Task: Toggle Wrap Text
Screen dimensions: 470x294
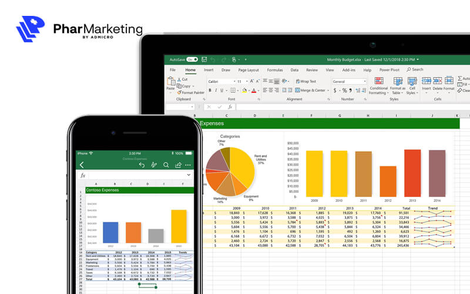Action: pos(305,81)
